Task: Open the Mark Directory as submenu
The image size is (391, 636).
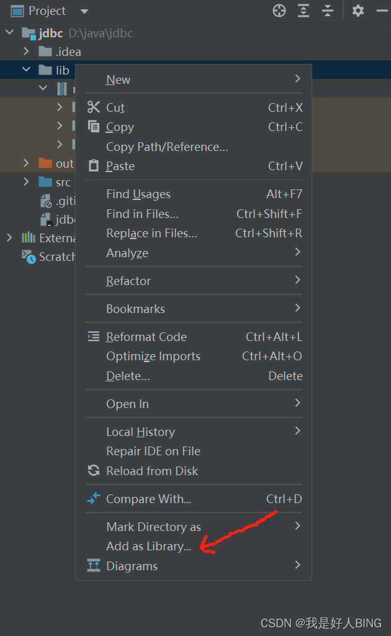Action: click(x=153, y=526)
